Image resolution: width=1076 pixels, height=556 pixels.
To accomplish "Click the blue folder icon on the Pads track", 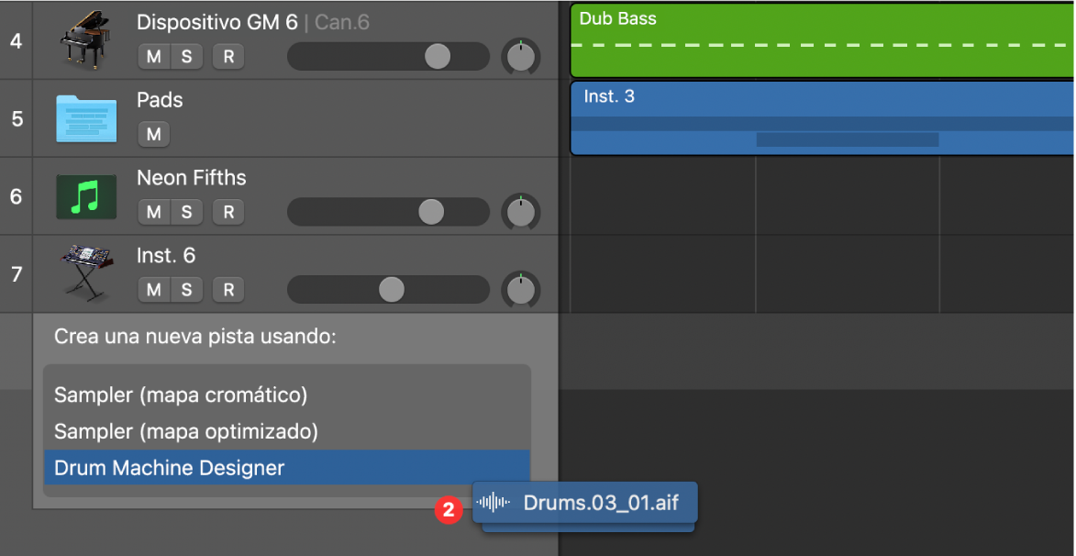I will click(x=87, y=117).
